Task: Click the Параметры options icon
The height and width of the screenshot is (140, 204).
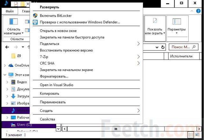Action: click(x=177, y=21)
